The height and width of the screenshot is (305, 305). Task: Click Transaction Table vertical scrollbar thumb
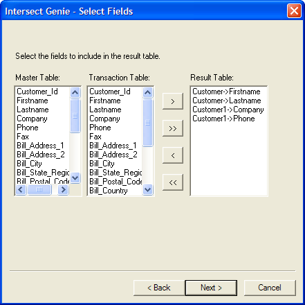148,123
